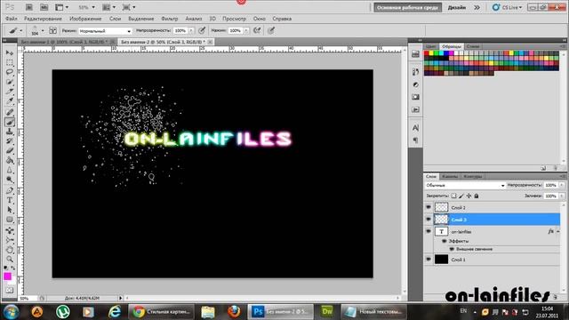Open the Adjustments panel icon in dock
Screen dimensions: 569x320
pyautogui.click(x=415, y=84)
